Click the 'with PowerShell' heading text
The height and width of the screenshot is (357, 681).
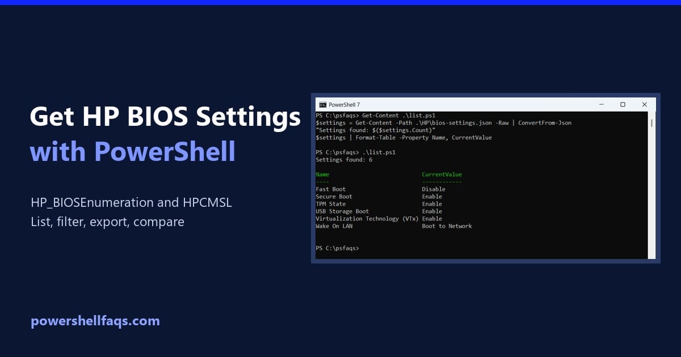pyautogui.click(x=133, y=151)
